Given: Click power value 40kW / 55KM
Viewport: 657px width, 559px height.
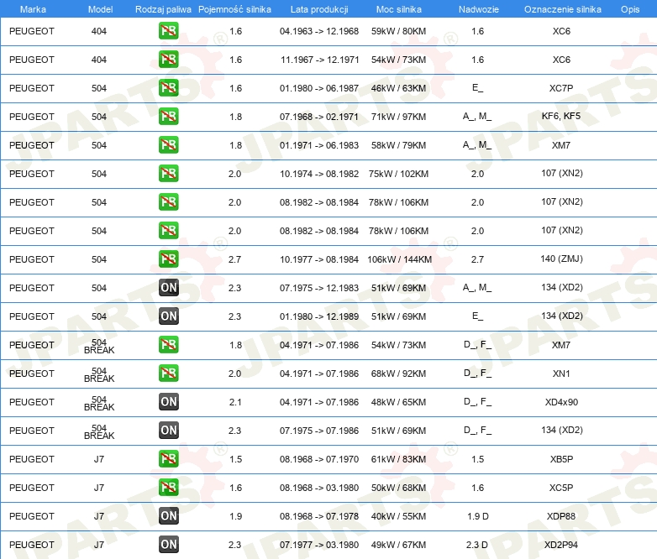Looking at the screenshot, I should (x=398, y=516).
